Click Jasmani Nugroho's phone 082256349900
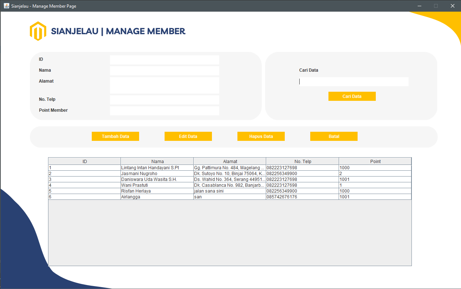 pos(303,174)
